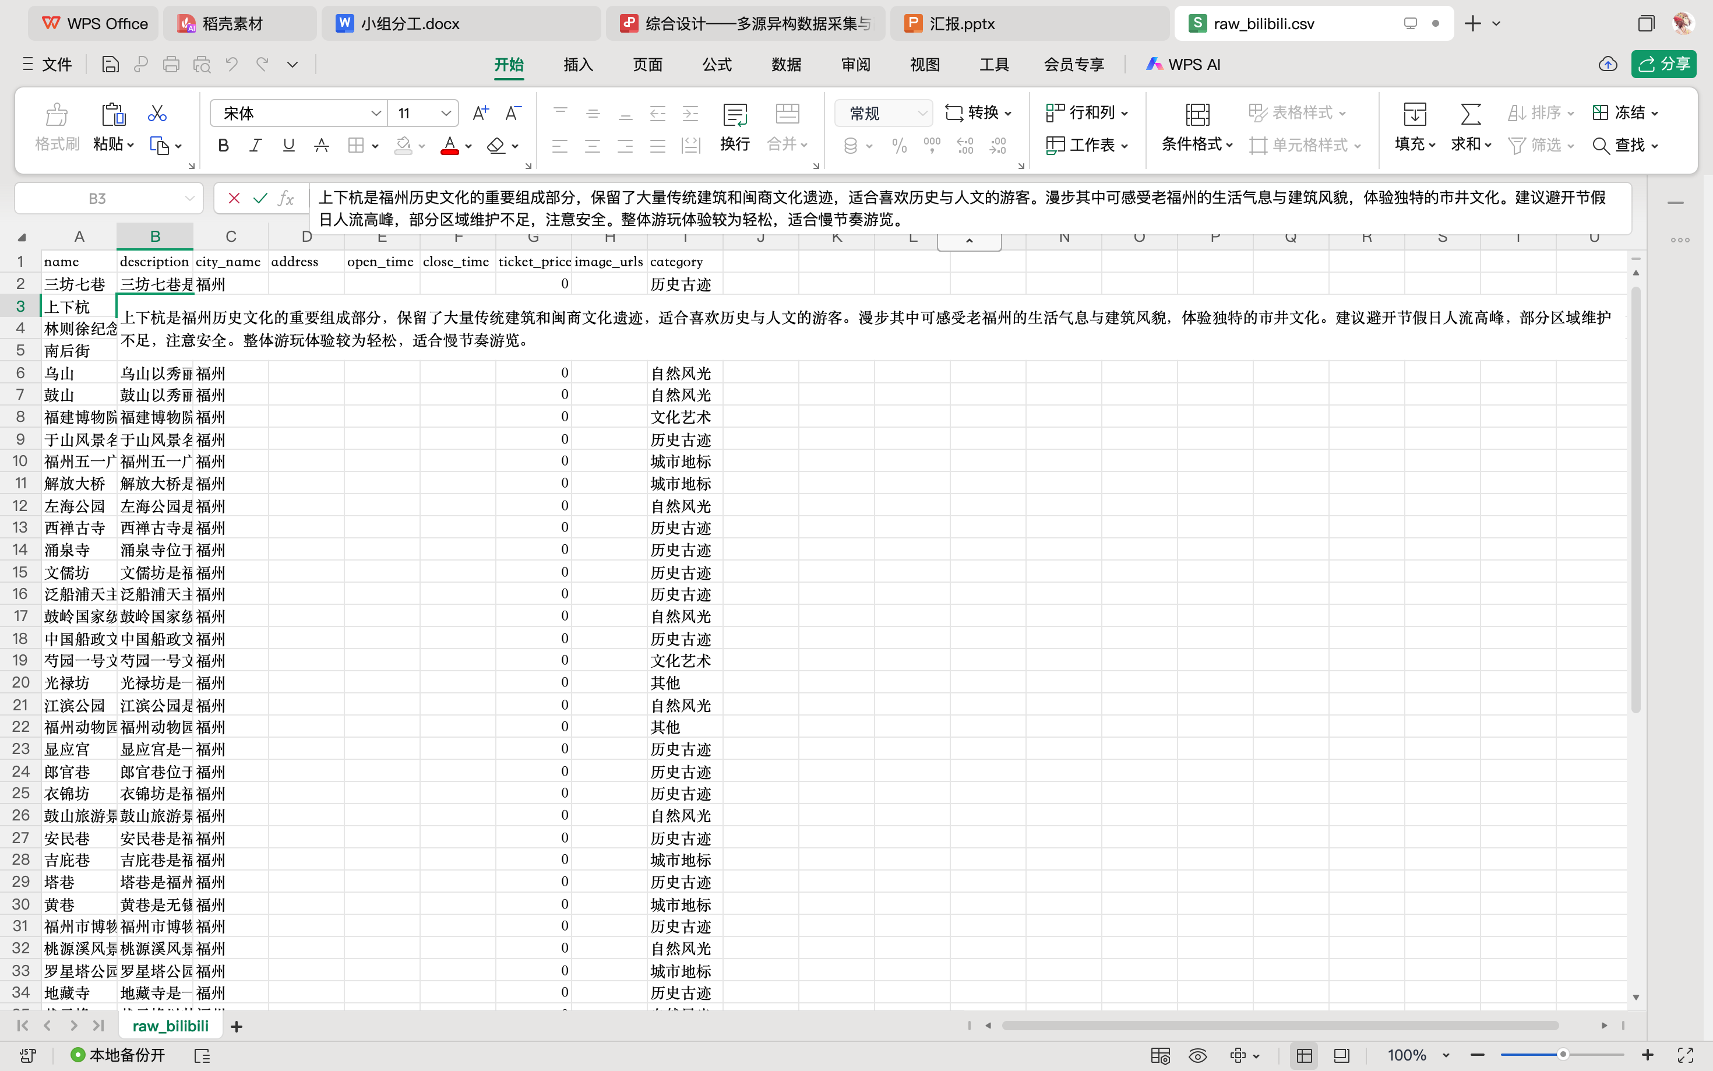The width and height of the screenshot is (1713, 1071).
Task: Click the Conditional Formatting icon
Action: point(1197,115)
